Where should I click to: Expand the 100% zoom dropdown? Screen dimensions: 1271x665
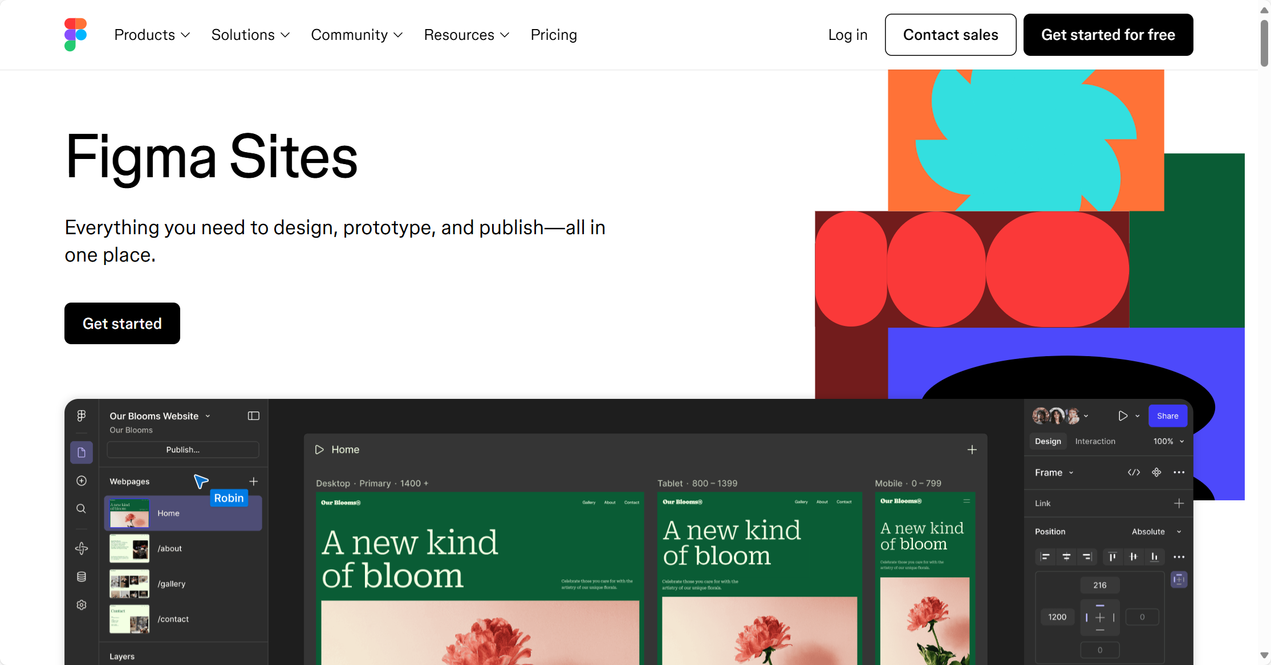coord(1168,441)
